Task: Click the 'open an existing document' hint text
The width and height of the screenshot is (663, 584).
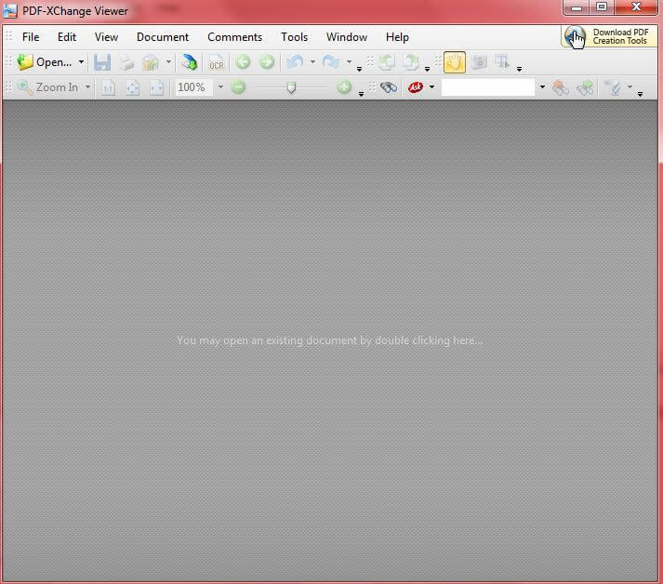Action: 329,340
